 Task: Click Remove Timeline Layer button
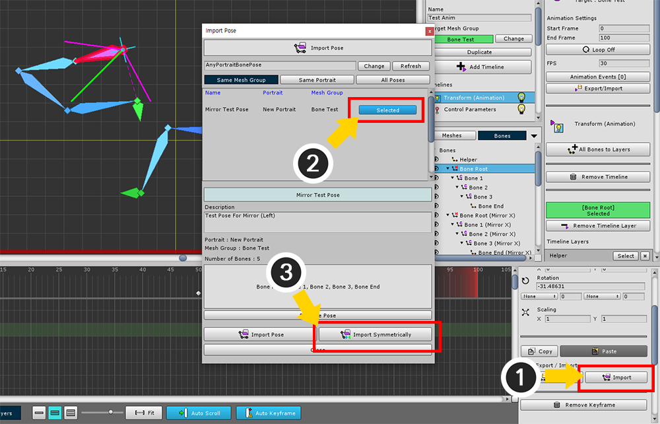pyautogui.click(x=598, y=226)
